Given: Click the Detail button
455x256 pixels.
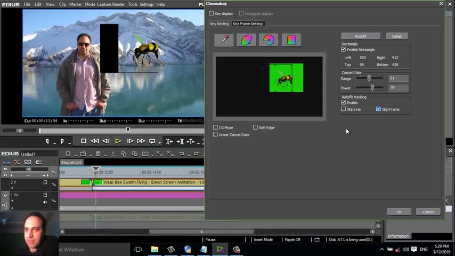Looking at the screenshot, I should click(x=397, y=36).
